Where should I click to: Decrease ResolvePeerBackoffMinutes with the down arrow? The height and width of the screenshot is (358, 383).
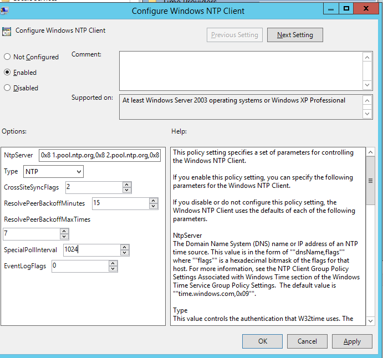(x=154, y=206)
